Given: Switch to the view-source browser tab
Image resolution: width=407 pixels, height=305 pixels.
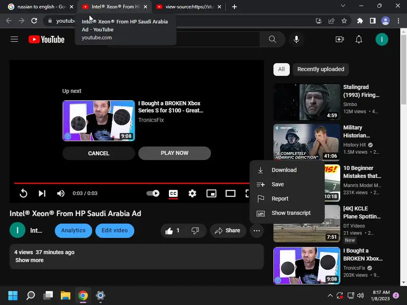Looking at the screenshot, I should 189,7.
